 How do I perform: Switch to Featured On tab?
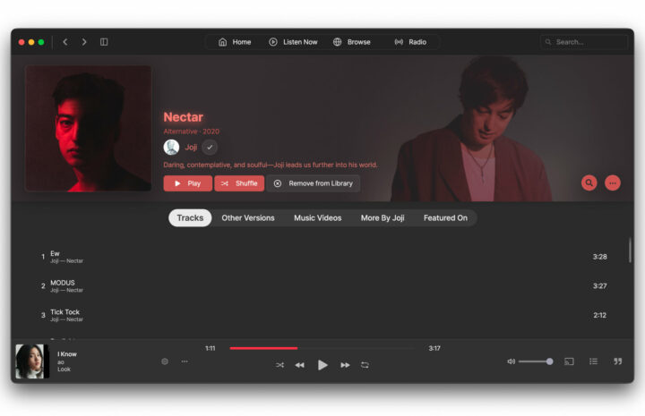pyautogui.click(x=445, y=217)
